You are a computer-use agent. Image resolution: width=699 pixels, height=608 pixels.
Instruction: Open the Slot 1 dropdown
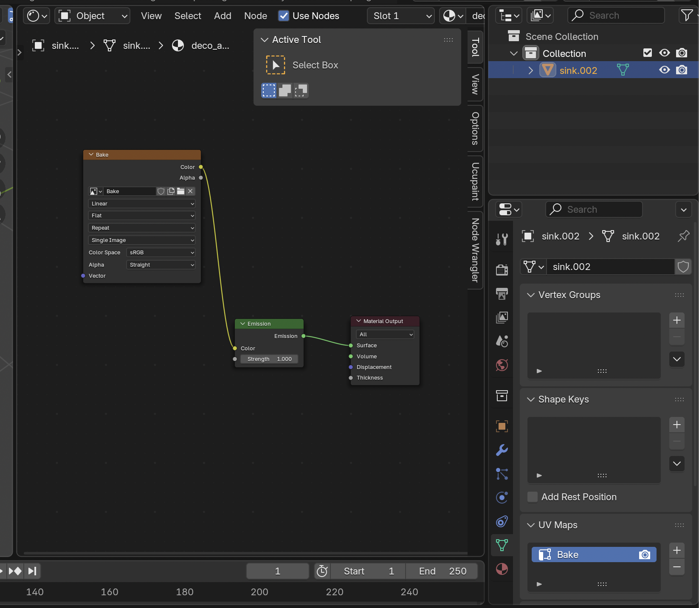click(x=401, y=16)
